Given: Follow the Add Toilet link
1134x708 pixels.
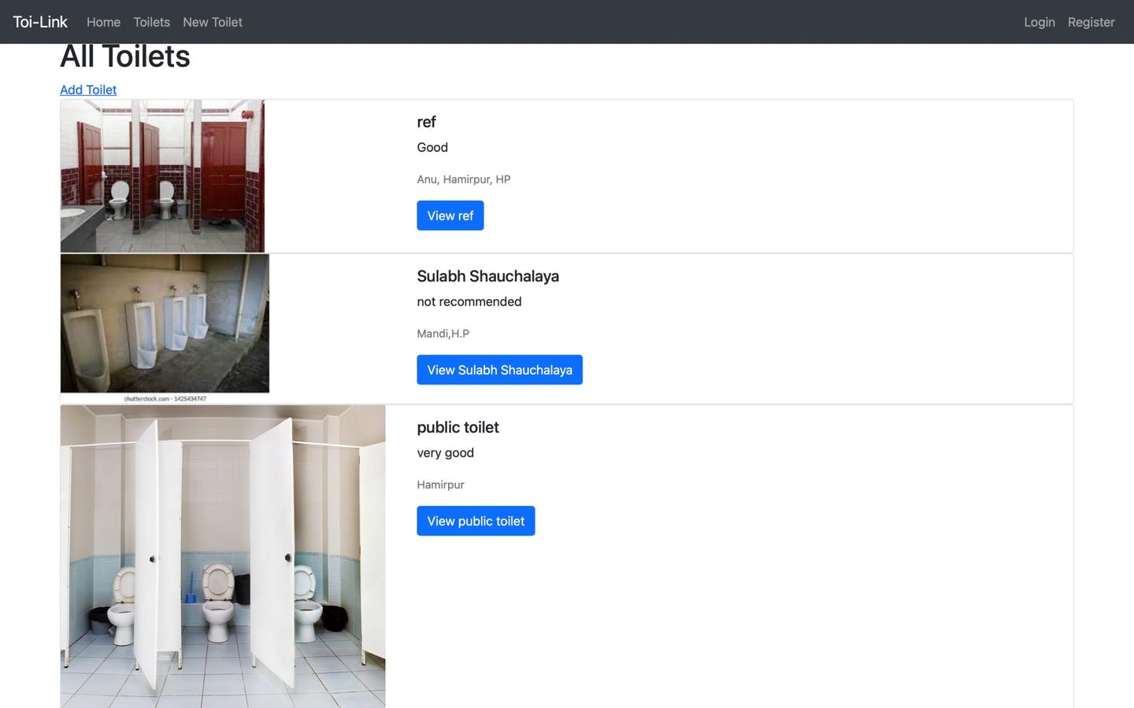Looking at the screenshot, I should click(88, 90).
